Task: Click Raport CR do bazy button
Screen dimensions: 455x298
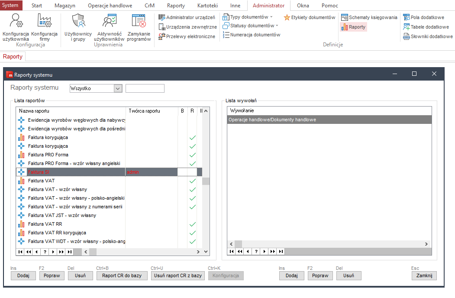Action: (x=122, y=275)
